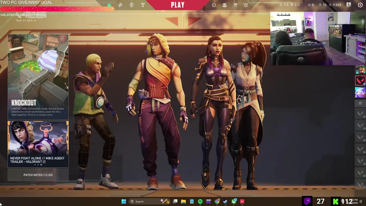This screenshot has width=366, height=206.
Task: Click the Patch Notes (12.05) button
Action: tap(38, 175)
